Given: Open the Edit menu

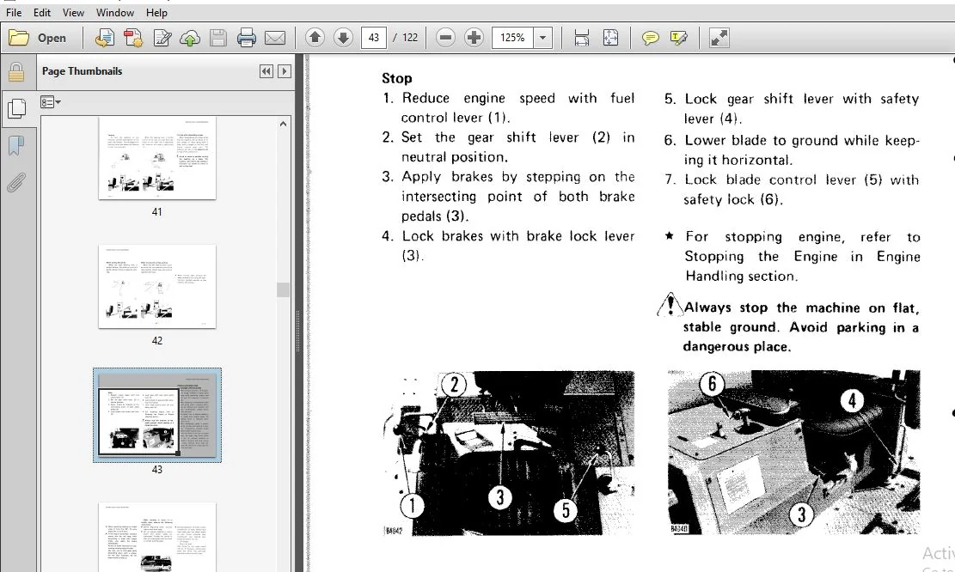Looking at the screenshot, I should point(42,12).
